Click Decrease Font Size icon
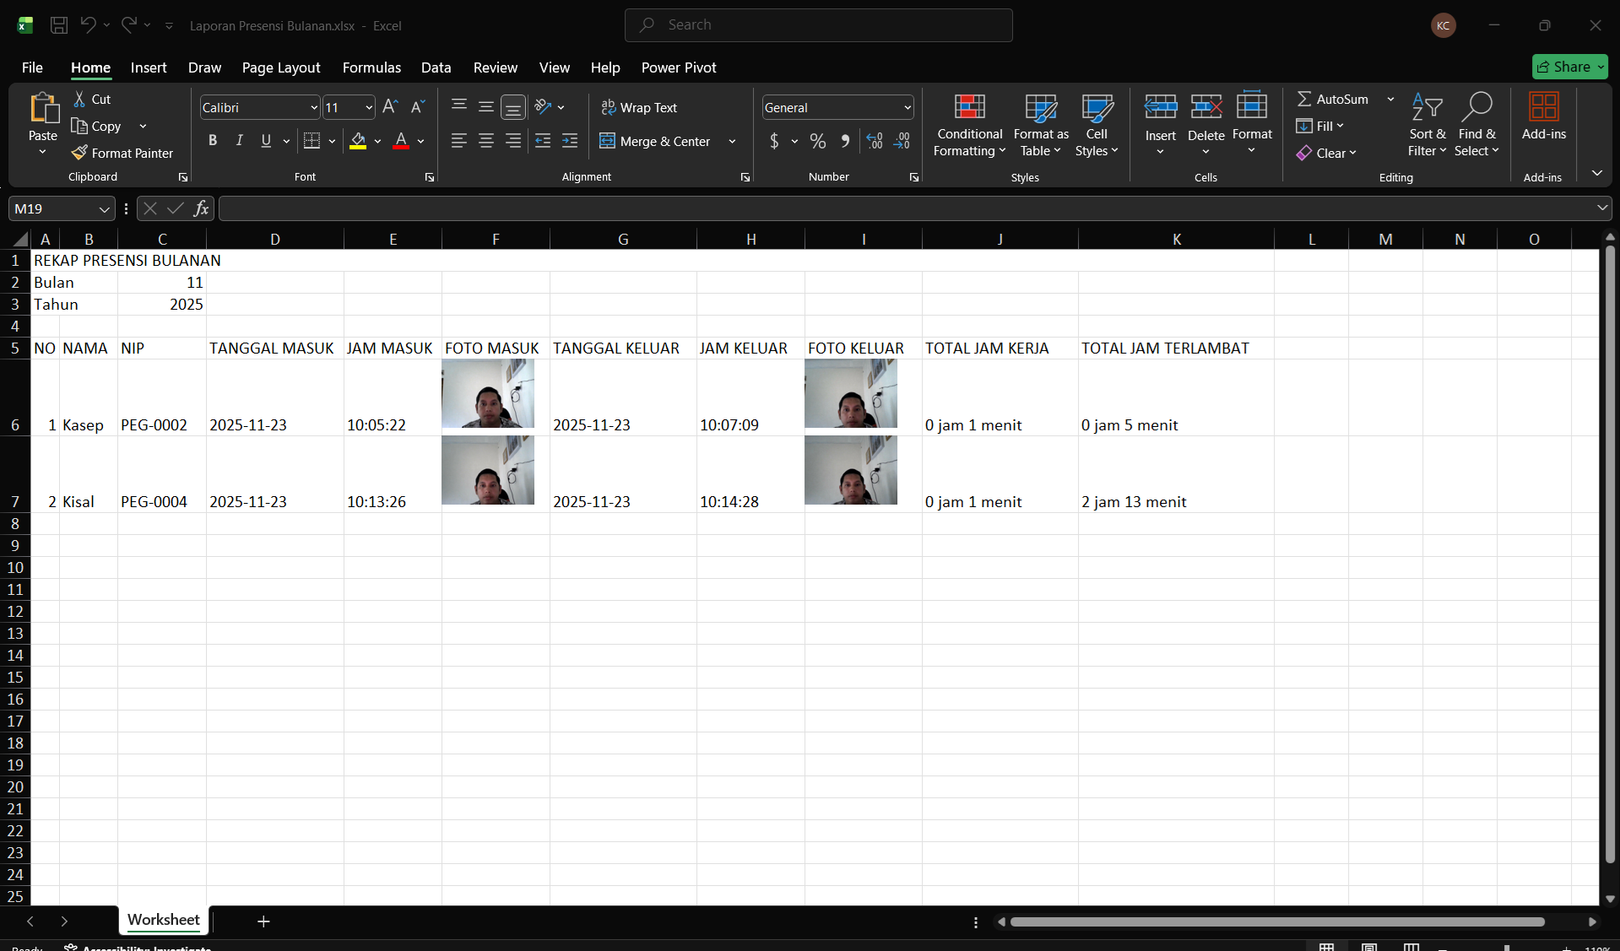This screenshot has width=1620, height=951. tap(417, 107)
